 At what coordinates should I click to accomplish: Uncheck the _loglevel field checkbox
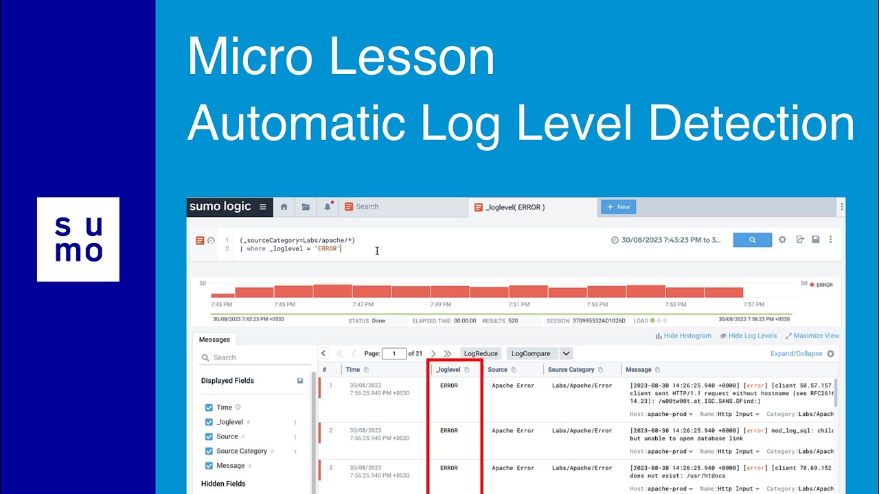coord(209,423)
